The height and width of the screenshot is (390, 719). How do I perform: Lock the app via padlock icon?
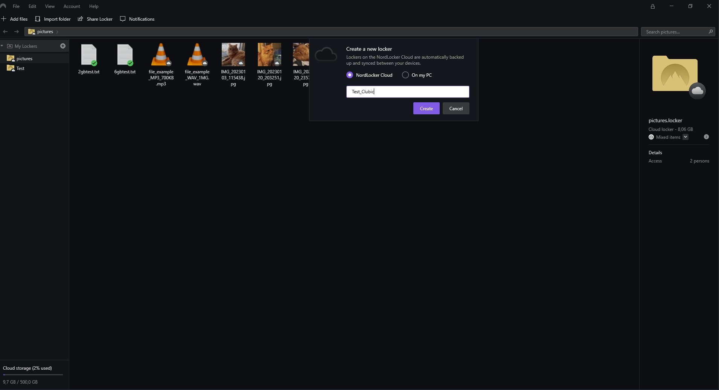coord(653,6)
